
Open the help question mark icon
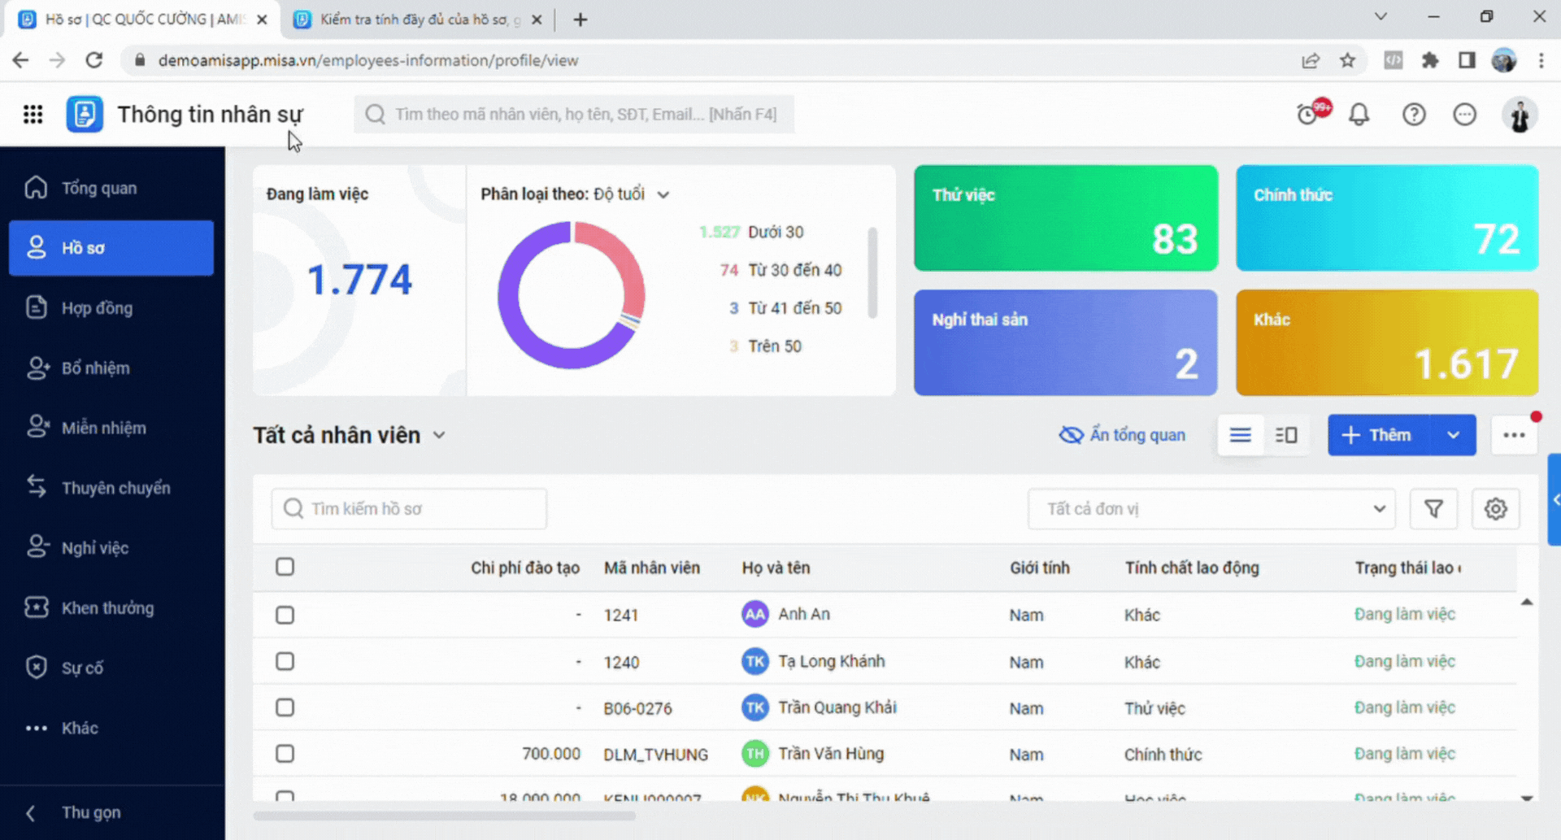1414,115
